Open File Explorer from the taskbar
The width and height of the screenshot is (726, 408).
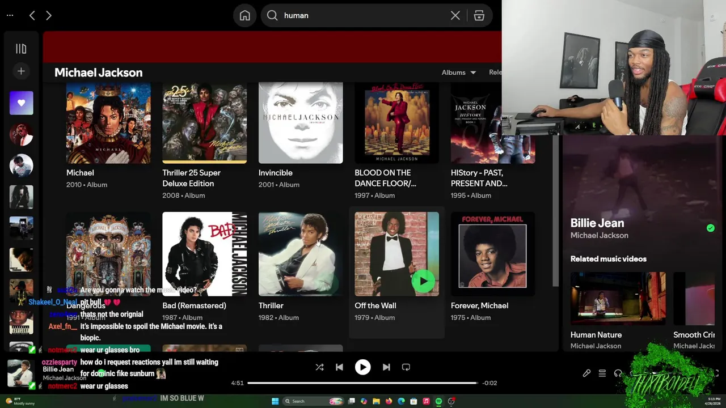(x=376, y=401)
